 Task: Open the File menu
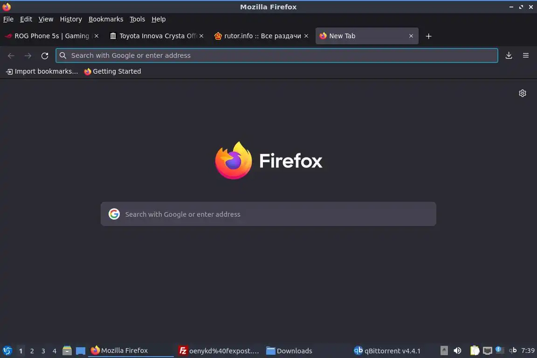click(8, 19)
